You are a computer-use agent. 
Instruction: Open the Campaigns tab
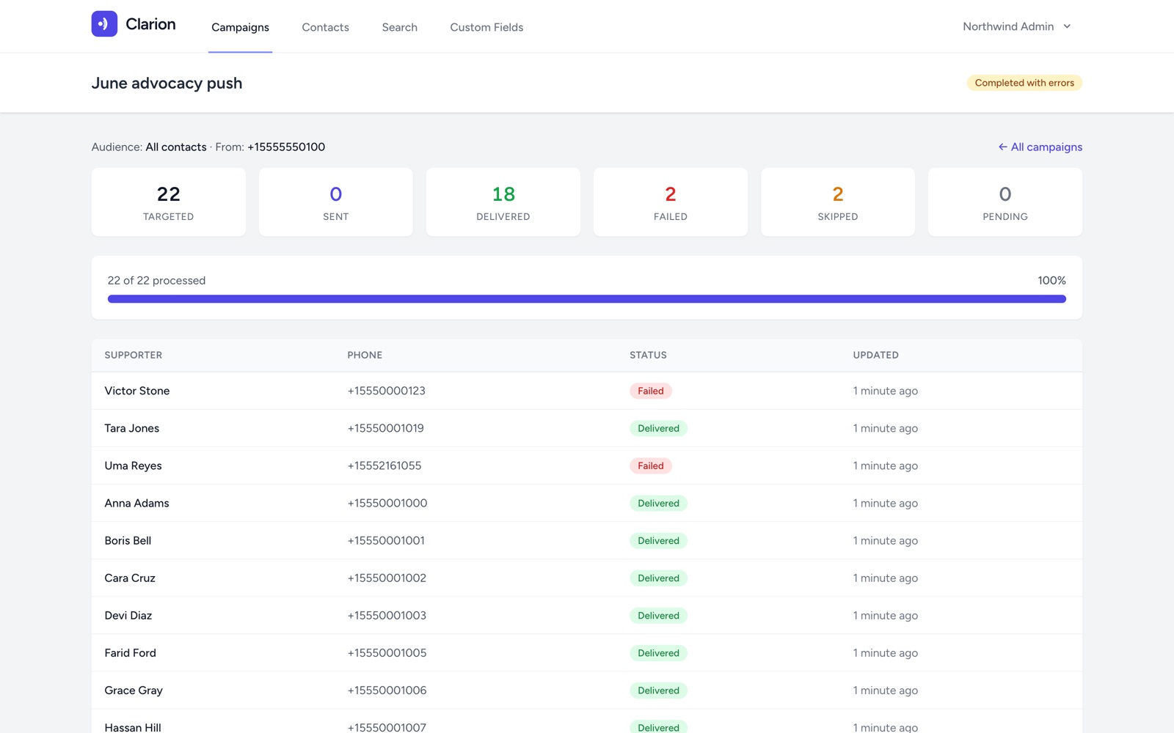[240, 27]
